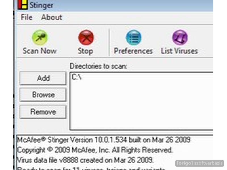The width and height of the screenshot is (227, 170).
Task: Start scanning with the green Scan Now icon
Action: (40, 38)
